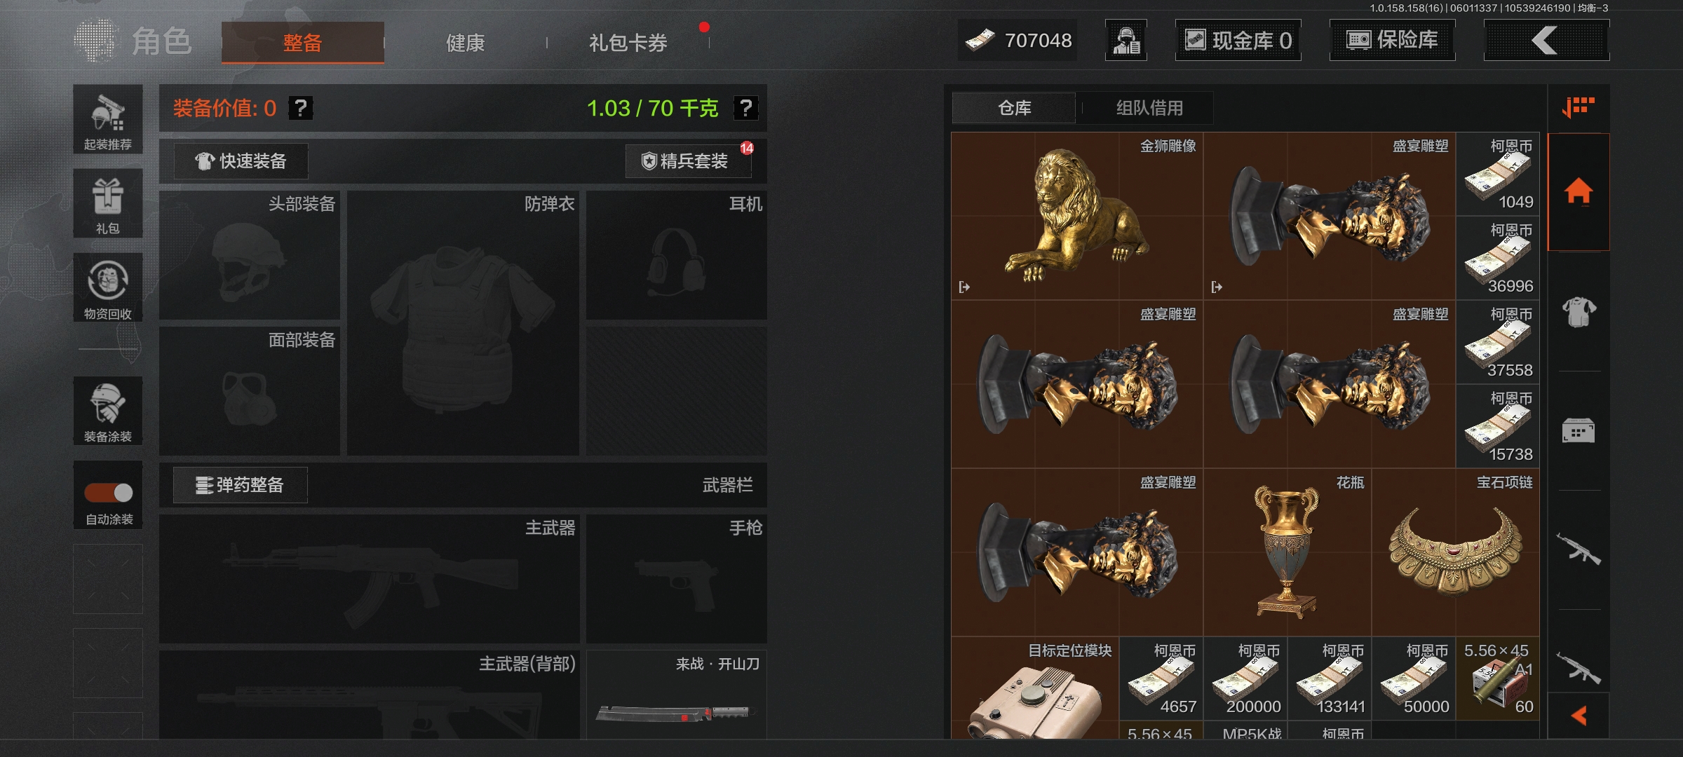Open the 礼包 gift pack icon
The width and height of the screenshot is (1683, 757).
click(108, 203)
